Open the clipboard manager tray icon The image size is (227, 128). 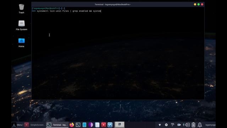click(x=173, y=125)
